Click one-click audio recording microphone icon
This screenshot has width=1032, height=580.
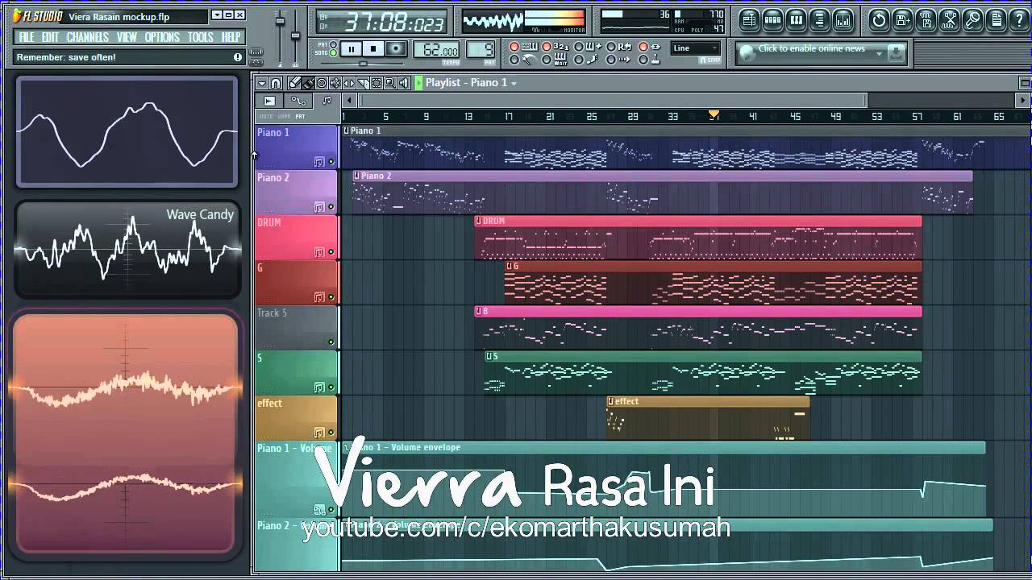coord(972,20)
